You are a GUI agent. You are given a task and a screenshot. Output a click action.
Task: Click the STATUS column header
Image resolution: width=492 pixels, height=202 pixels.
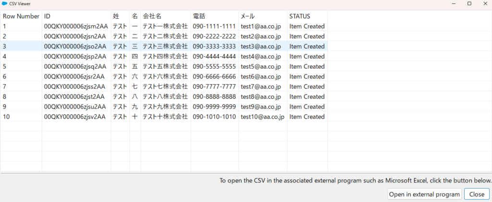300,16
